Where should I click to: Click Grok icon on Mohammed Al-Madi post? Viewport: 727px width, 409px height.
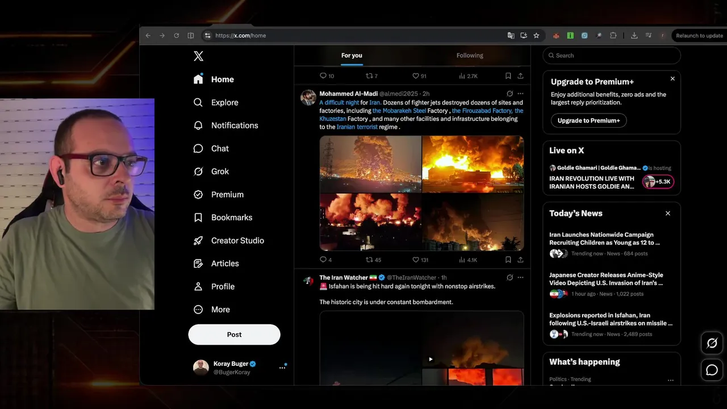point(509,94)
